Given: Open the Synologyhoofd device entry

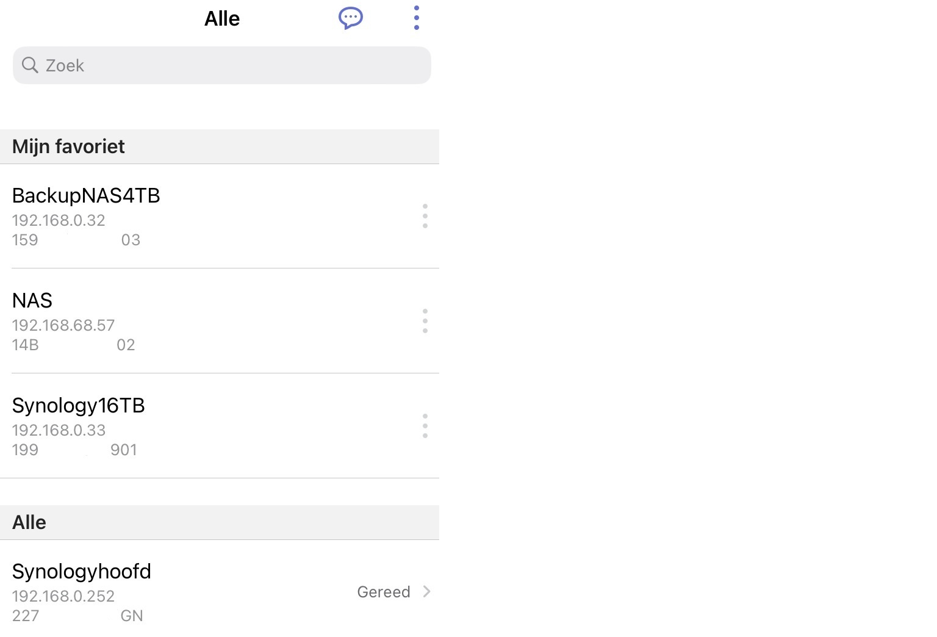Looking at the screenshot, I should [x=220, y=592].
